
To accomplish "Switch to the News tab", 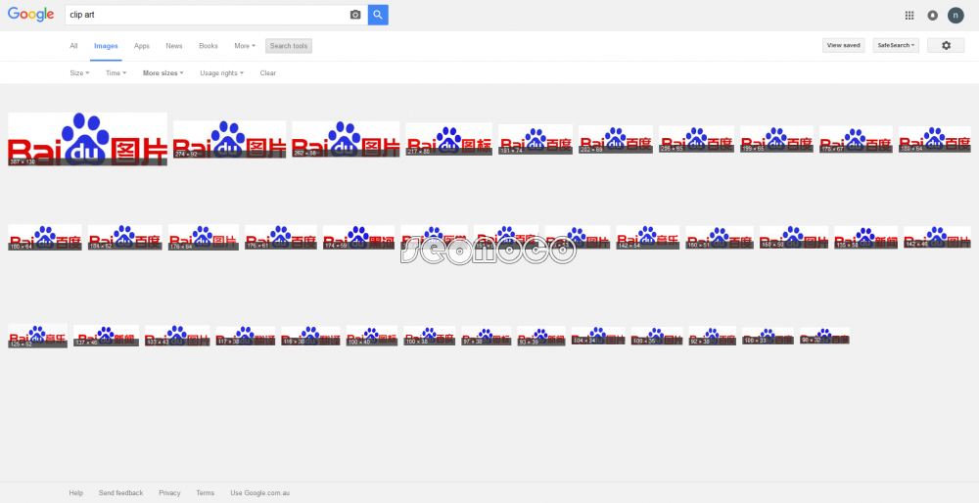I will pos(174,46).
